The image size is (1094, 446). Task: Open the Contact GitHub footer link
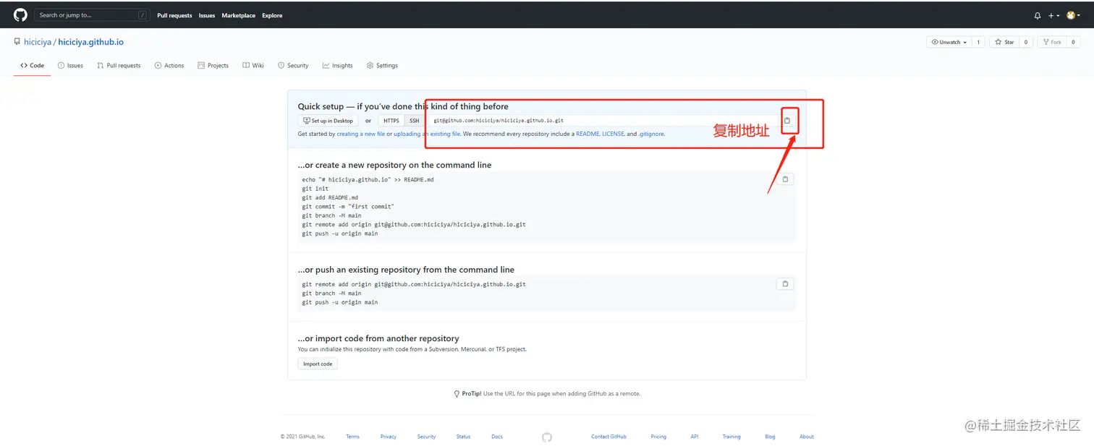(609, 437)
